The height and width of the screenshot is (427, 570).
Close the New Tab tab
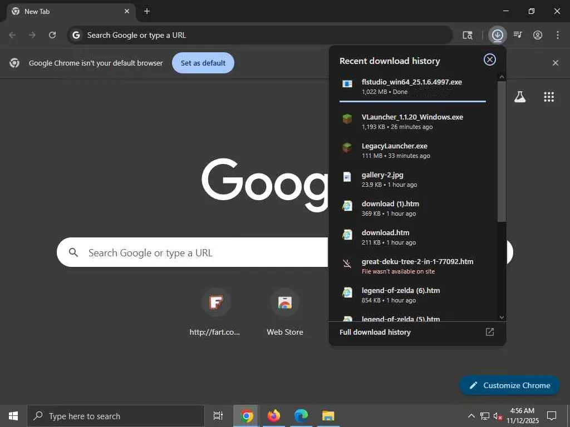click(127, 11)
